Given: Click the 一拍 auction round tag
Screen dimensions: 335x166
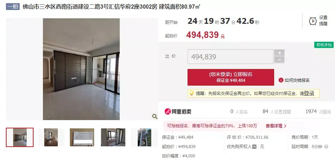Looking at the screenshot, I should point(13,7).
